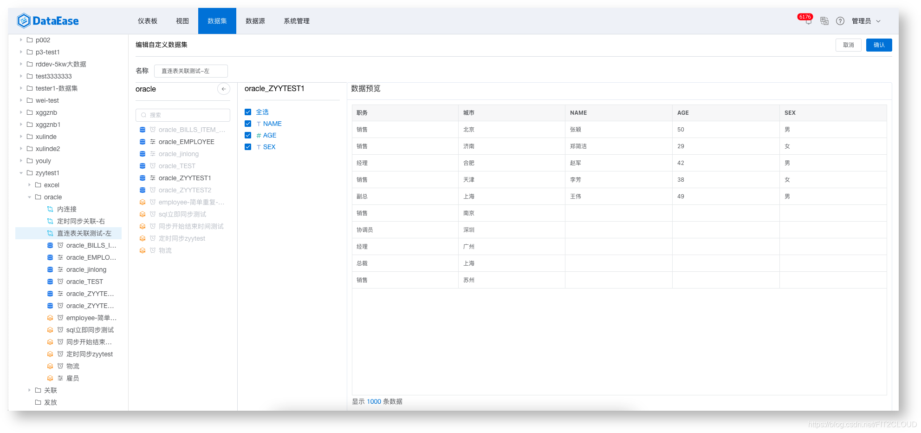Click the 职务 column header

click(405, 113)
